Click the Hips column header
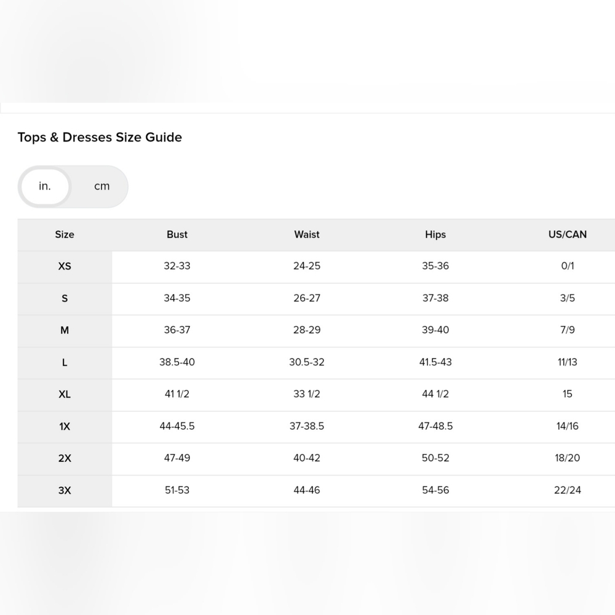 435,234
